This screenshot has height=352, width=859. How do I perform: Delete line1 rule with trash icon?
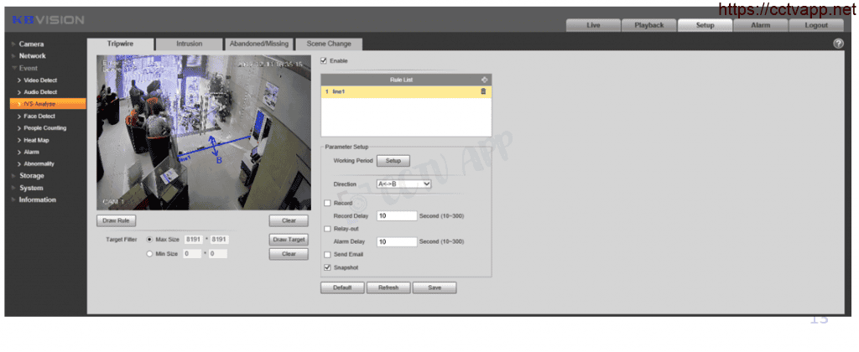[483, 91]
